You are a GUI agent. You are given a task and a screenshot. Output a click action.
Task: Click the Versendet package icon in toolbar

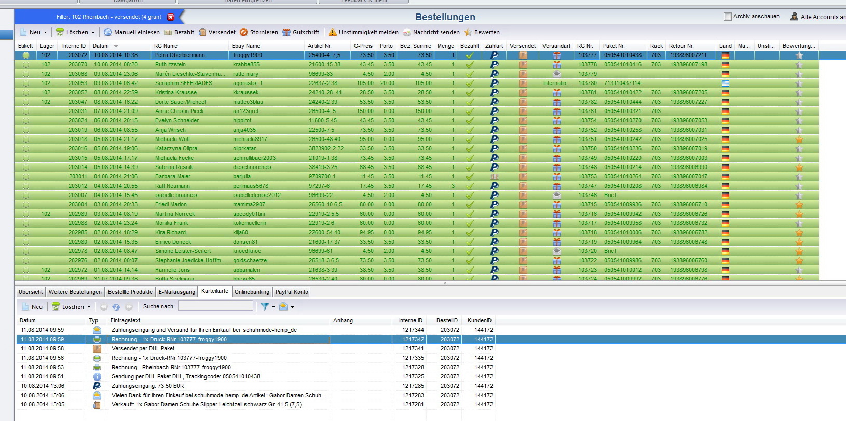[202, 32]
